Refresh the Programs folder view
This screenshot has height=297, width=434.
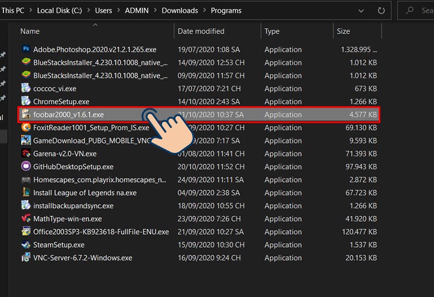click(x=381, y=10)
